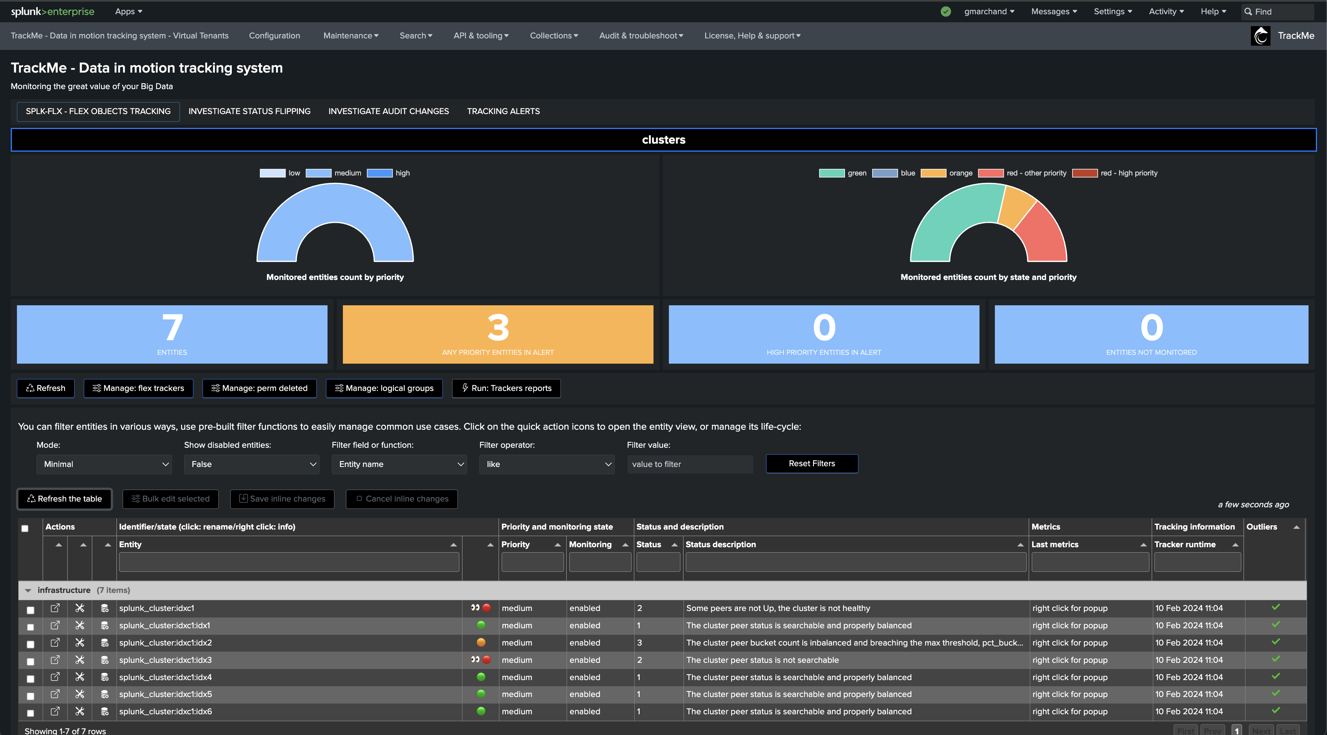1327x735 pixels.
Task: Open Filter field dropdown showing Entity name
Action: (399, 464)
